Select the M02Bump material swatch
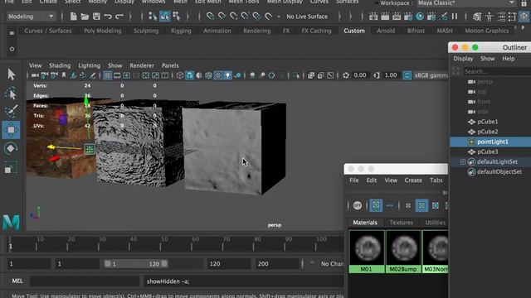 [403, 251]
